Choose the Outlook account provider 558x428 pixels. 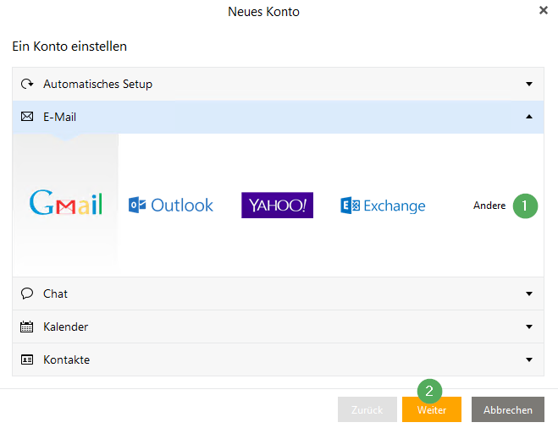[171, 205]
